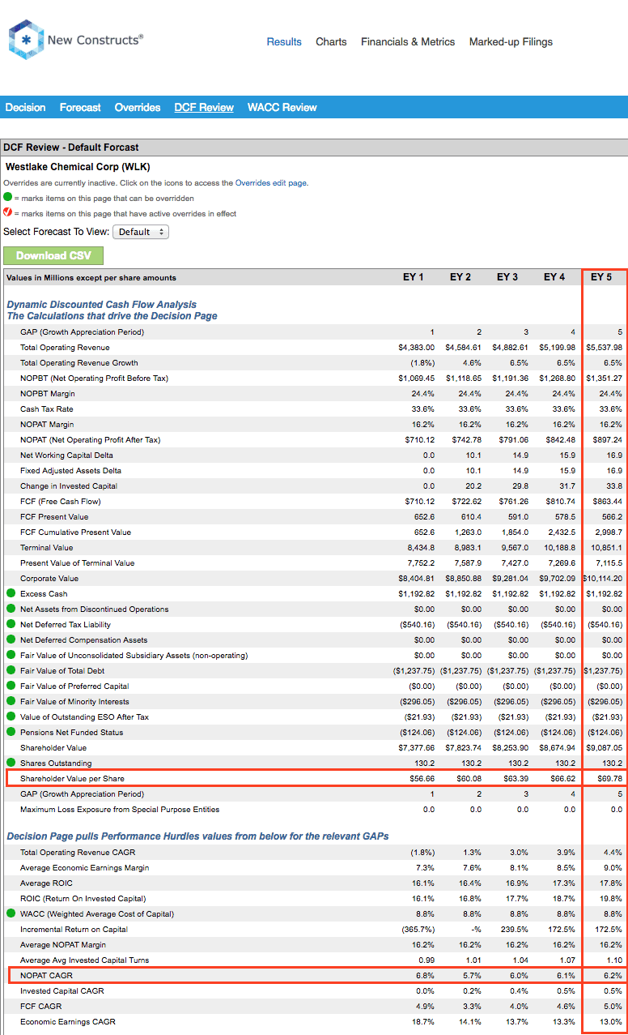
Task: Click the EY 3 column header
Action: 507,277
